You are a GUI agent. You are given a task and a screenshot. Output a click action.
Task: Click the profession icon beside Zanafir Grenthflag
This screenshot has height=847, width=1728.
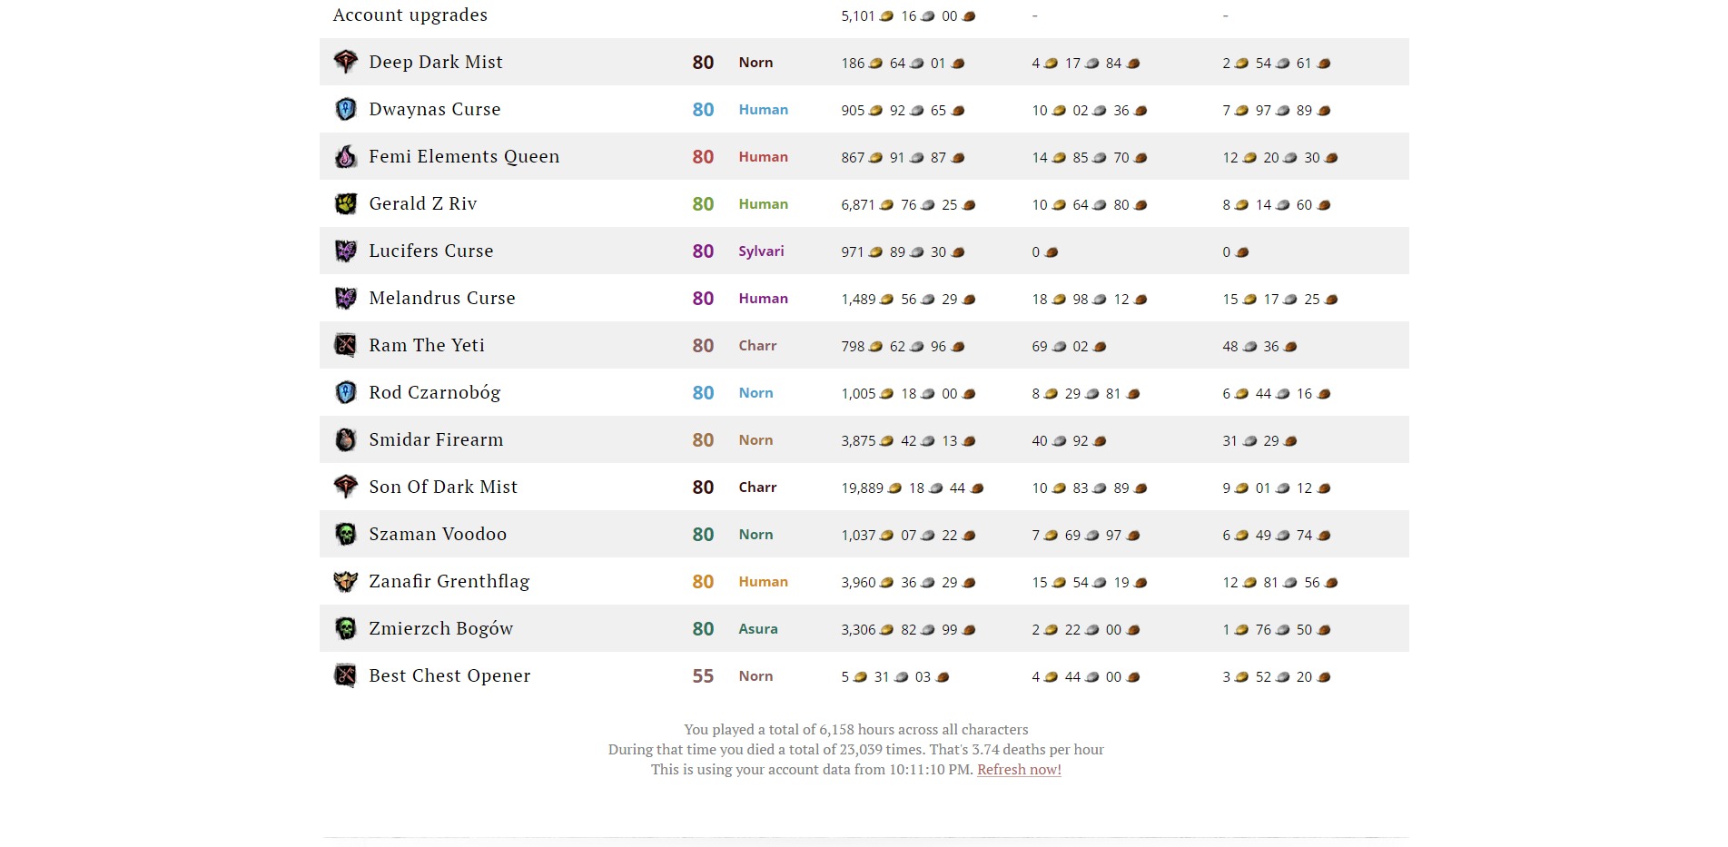(x=346, y=581)
